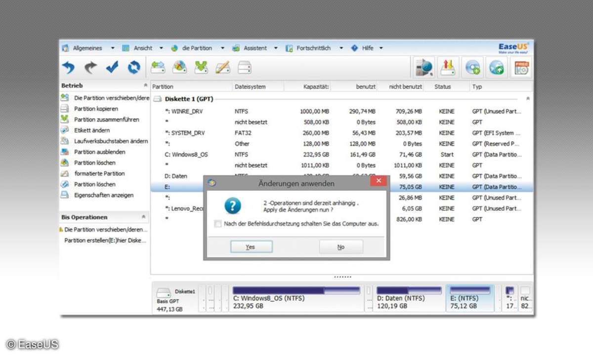Select the *: Lenovo_Rec partition row
Viewport: 593px width, 355px height.
(x=341, y=209)
